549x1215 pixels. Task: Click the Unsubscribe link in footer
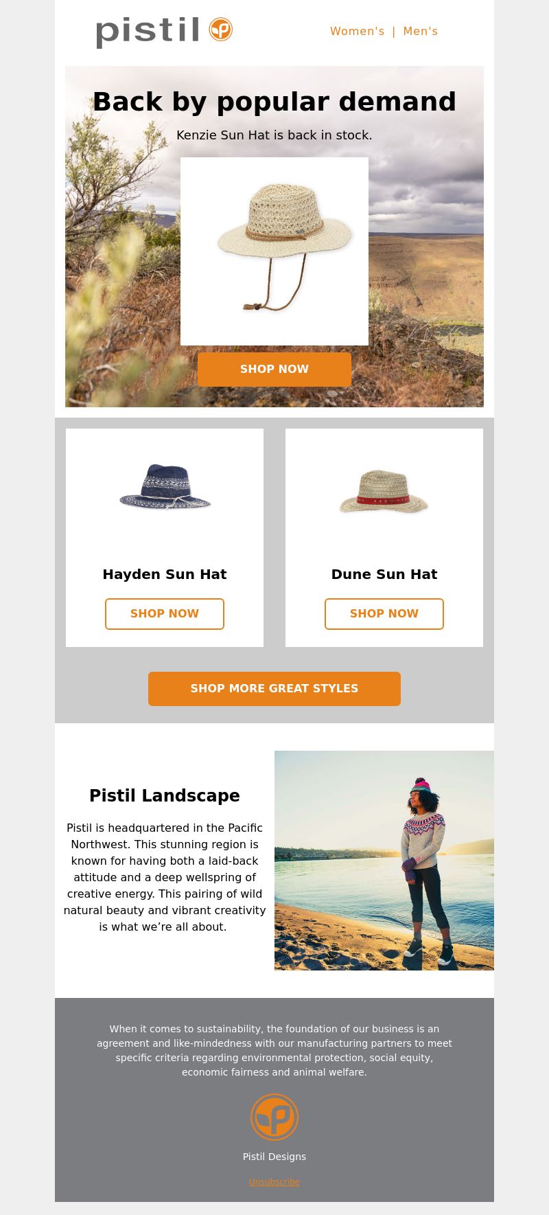point(274,1182)
